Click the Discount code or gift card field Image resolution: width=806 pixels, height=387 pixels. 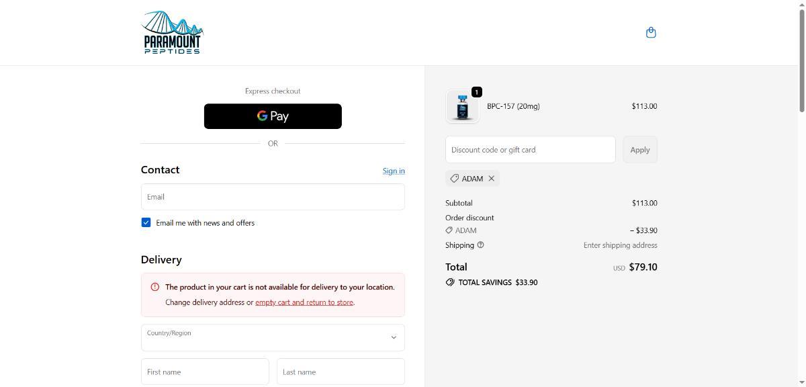pyautogui.click(x=530, y=150)
